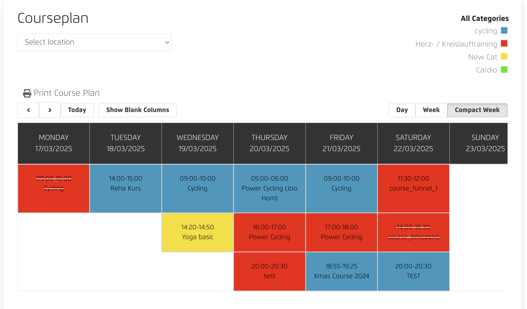
Task: Open Thursday's Power Cycling (Joo Hom) course
Action: point(269,188)
